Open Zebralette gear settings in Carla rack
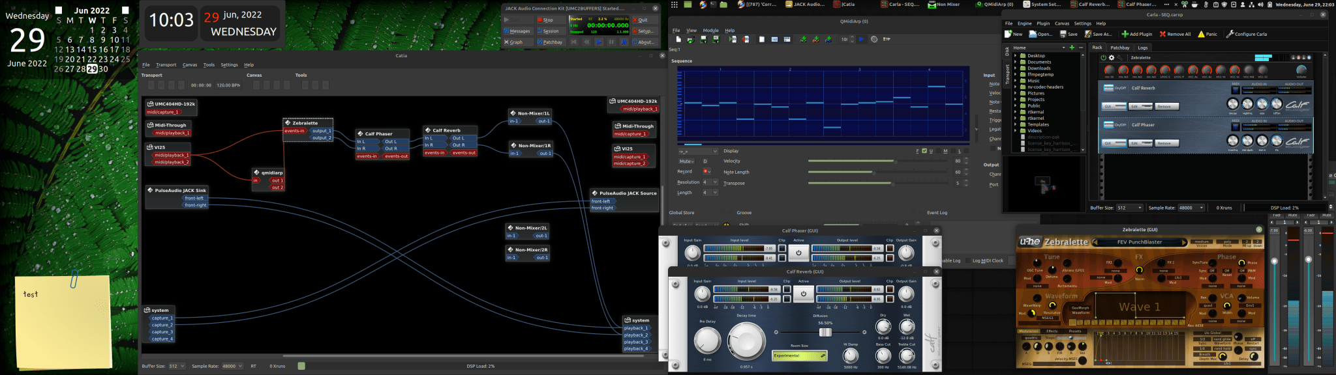 [x=1112, y=57]
